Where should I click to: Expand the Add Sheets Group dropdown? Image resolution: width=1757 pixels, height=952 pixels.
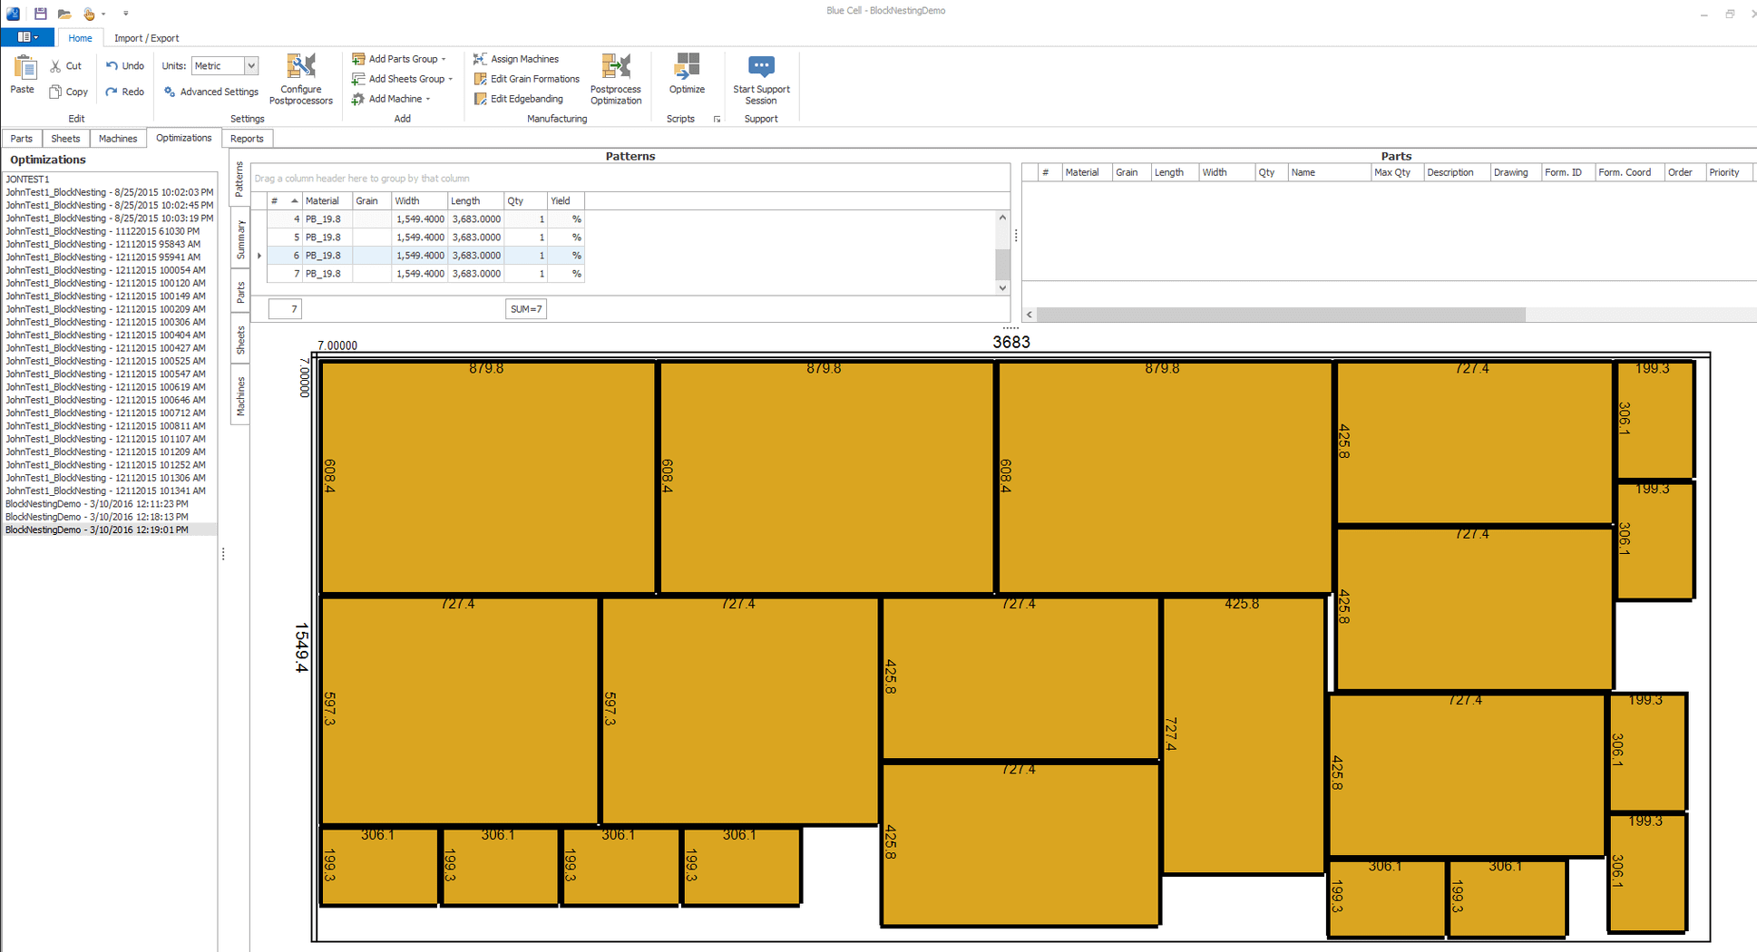[x=450, y=79]
